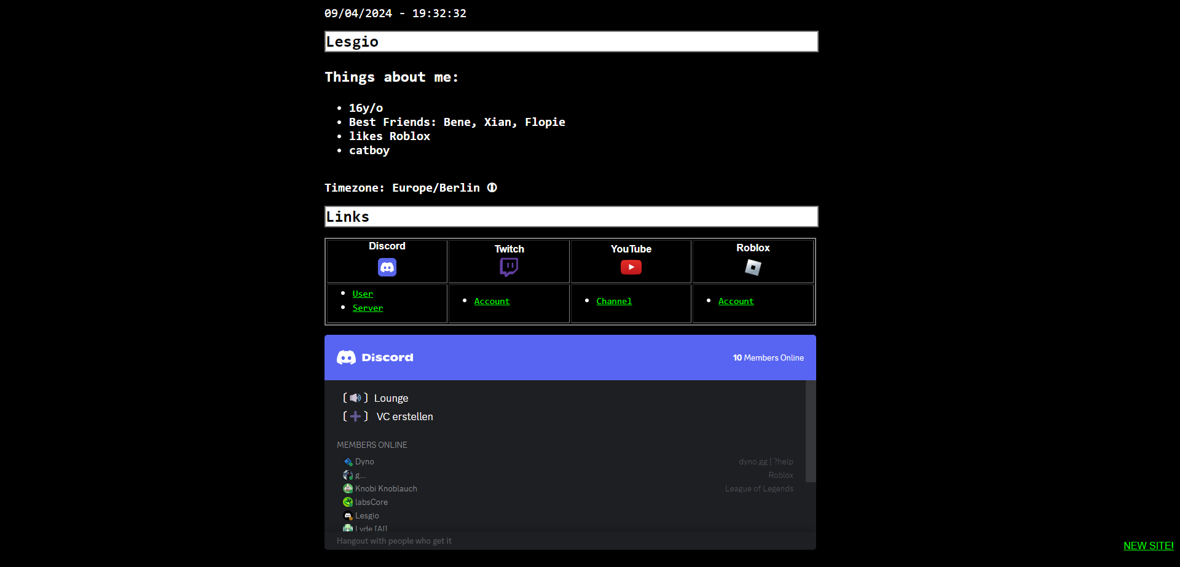This screenshot has height=567, width=1180.
Task: Click the Discord column header text
Action: [387, 246]
